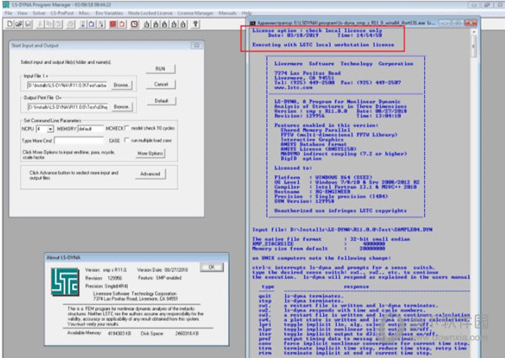Open the Solver menu
The image size is (505, 358).
tap(39, 13)
